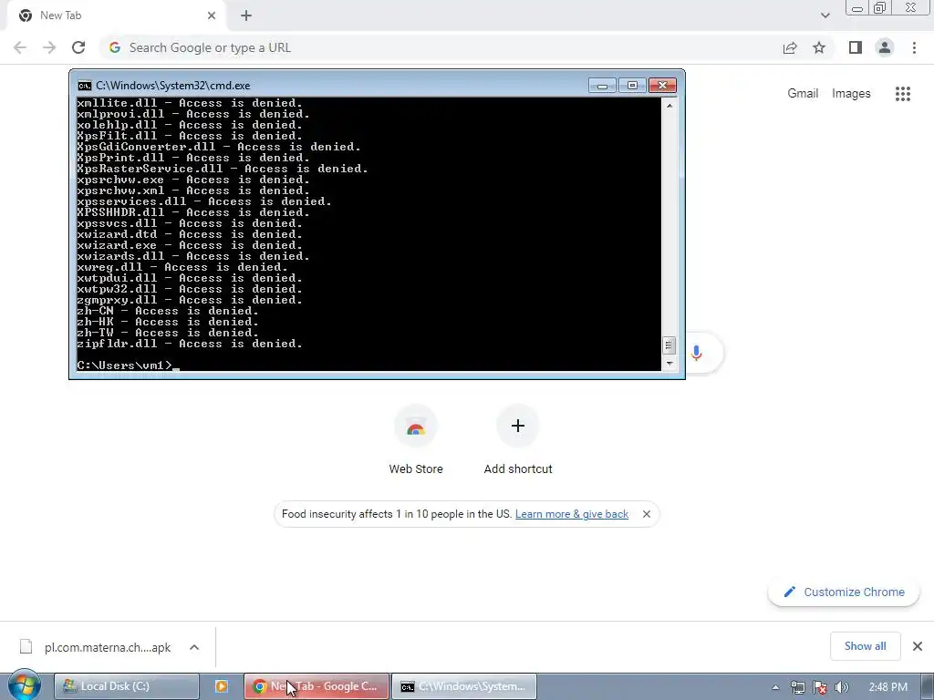Viewport: 934px width, 700px height.
Task: Click the Show desktop button
Action: click(928, 686)
